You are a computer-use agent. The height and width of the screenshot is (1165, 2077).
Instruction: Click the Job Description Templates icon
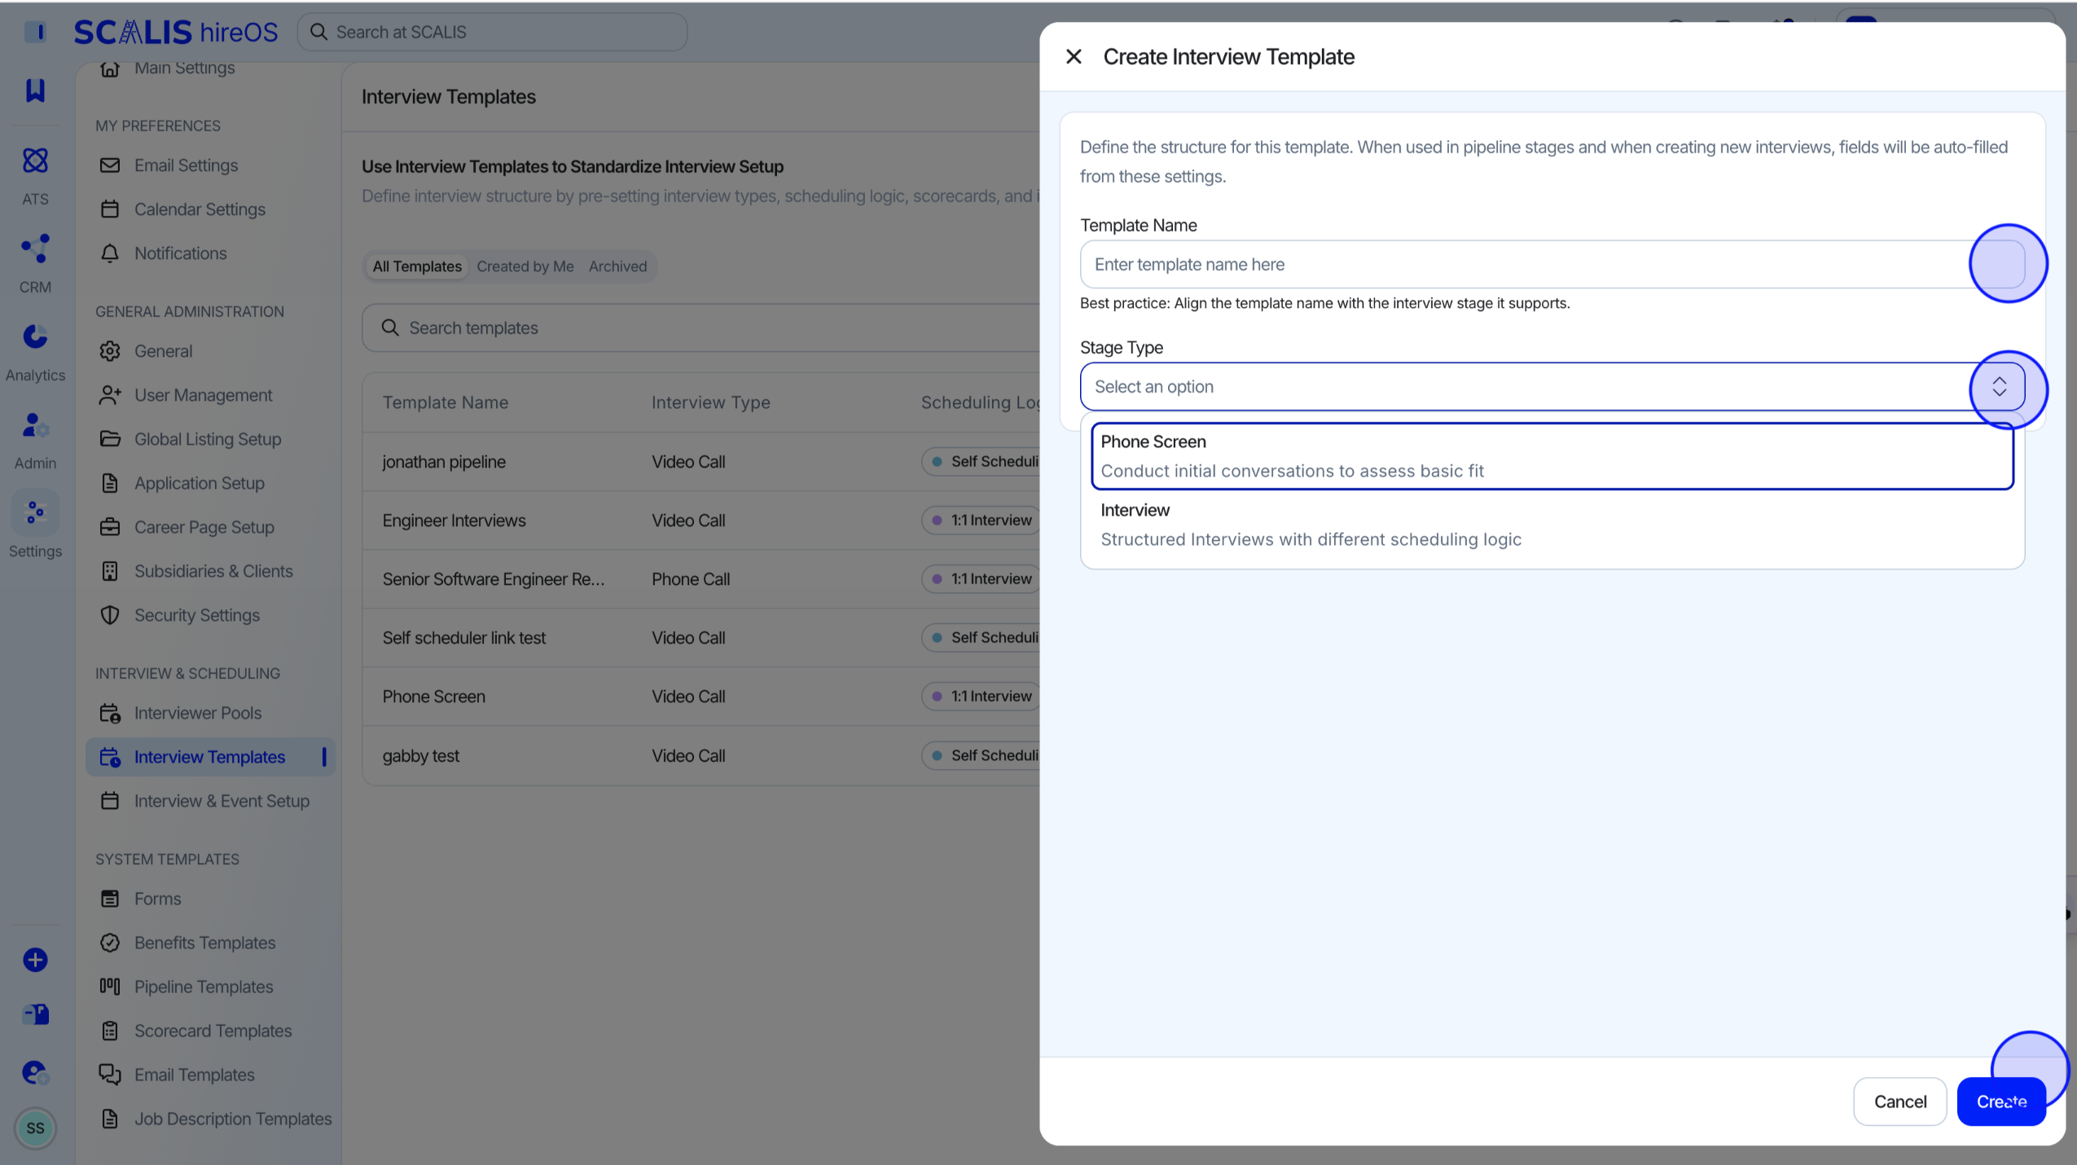point(110,1119)
